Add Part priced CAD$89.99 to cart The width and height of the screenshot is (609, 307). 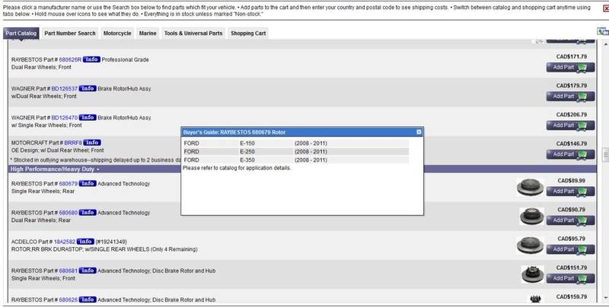click(x=570, y=191)
